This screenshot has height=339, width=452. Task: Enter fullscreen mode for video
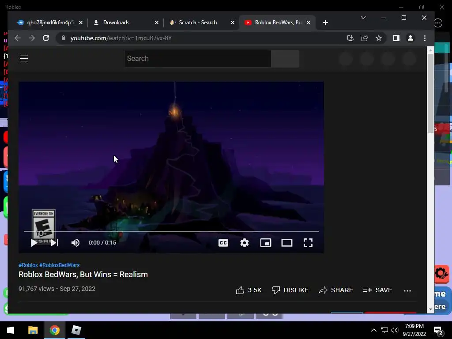[x=308, y=243]
